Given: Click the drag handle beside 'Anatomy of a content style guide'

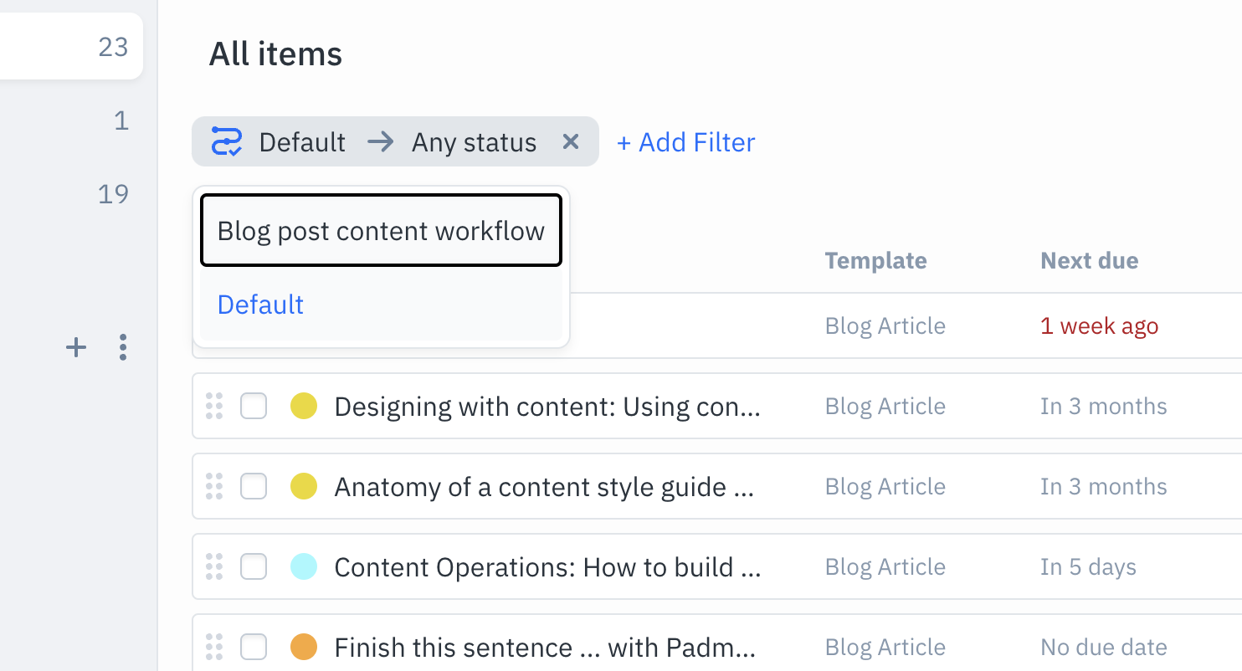Looking at the screenshot, I should (x=213, y=486).
